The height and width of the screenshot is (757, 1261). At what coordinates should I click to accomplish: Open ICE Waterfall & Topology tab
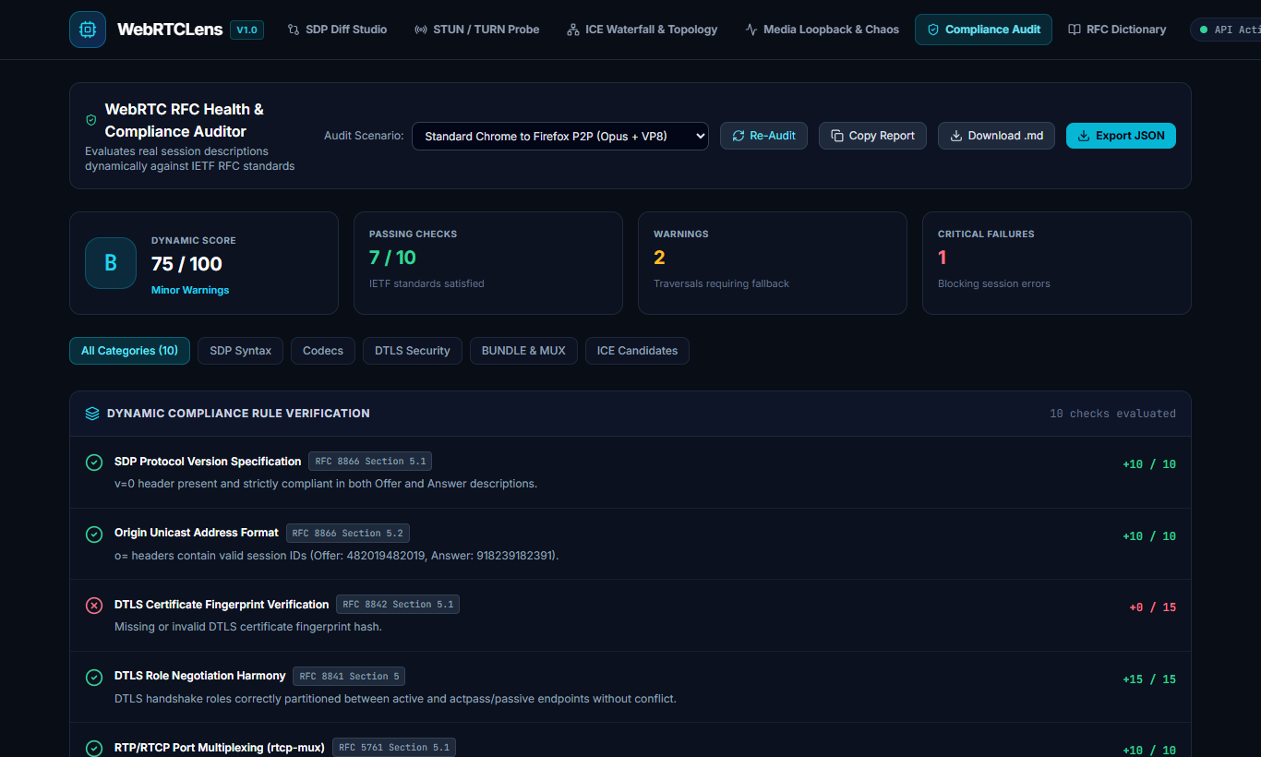click(642, 30)
